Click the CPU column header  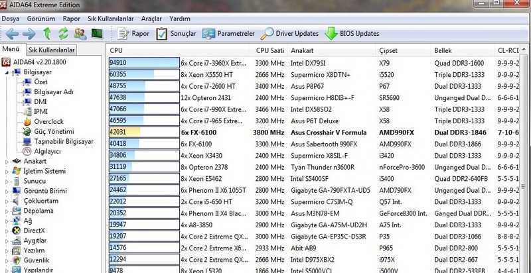coord(179,50)
